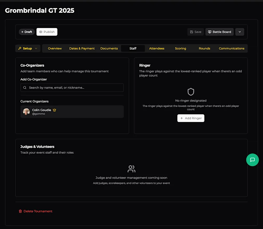Click the Draft status badge
The height and width of the screenshot is (229, 263).
coord(27,32)
